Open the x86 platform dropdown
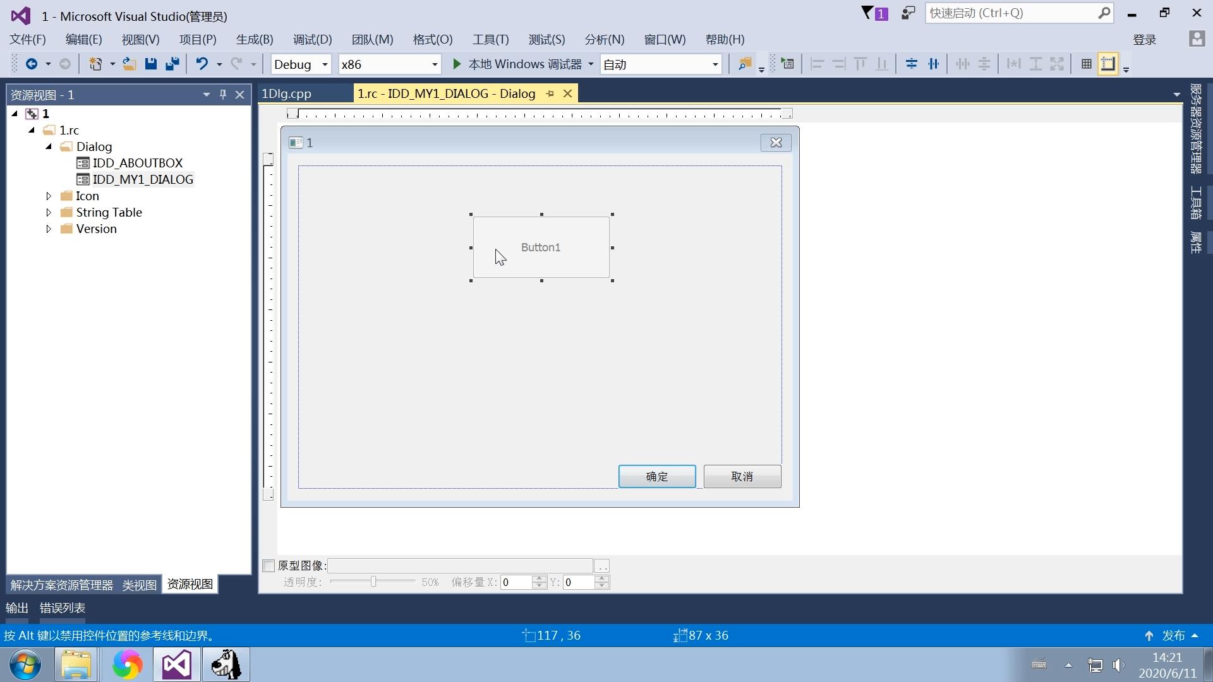Screen dimensions: 1213x682 point(434,64)
